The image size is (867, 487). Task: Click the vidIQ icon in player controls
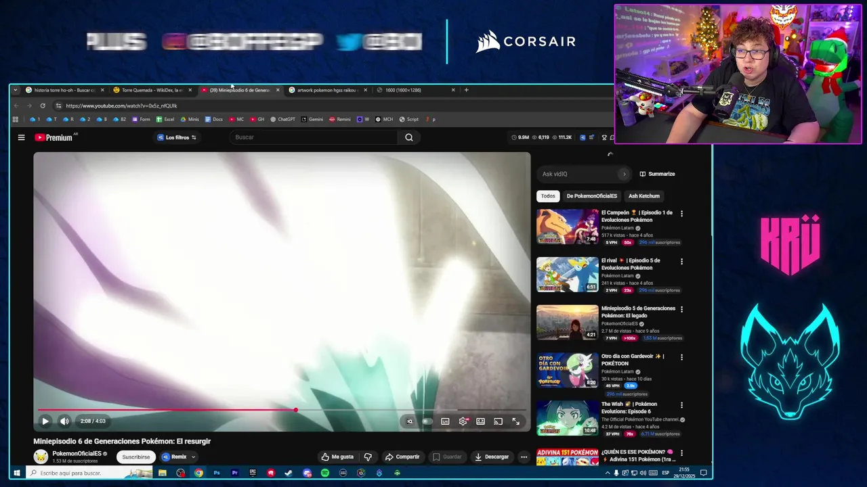(x=409, y=421)
